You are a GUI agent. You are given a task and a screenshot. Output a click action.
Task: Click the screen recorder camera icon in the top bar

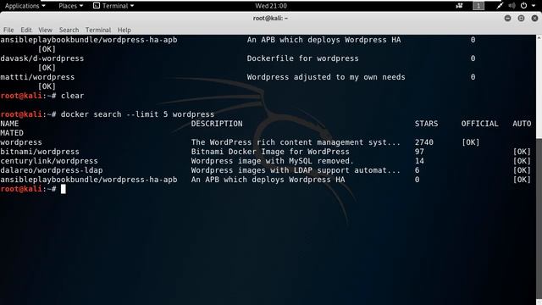(459, 6)
